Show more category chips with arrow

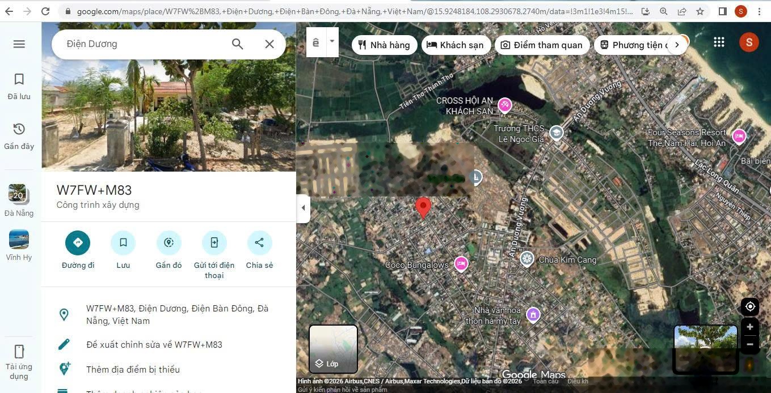(x=677, y=45)
